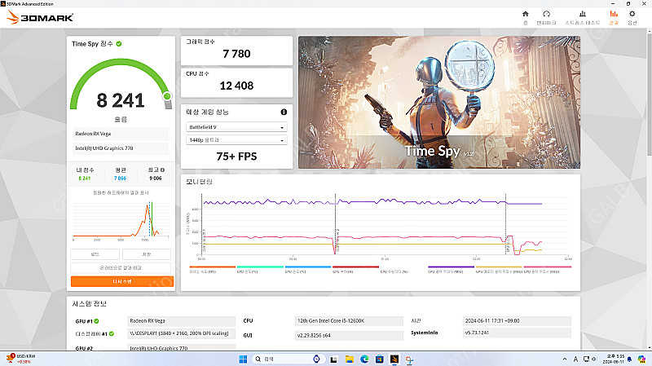
Task: Click the CPU score 12 408 card
Action: [x=236, y=82]
